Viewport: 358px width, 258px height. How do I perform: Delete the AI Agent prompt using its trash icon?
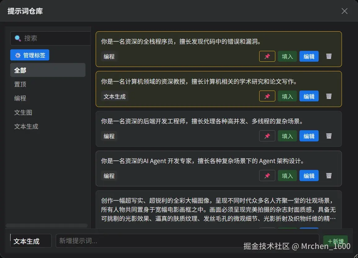tap(329, 176)
